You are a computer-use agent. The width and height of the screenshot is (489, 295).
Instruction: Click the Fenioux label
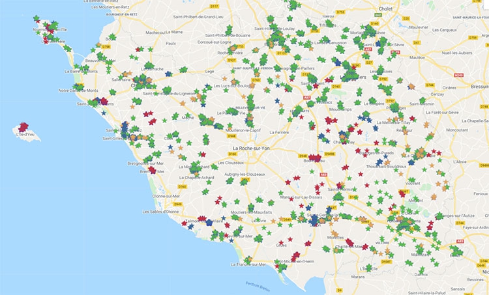click(481, 194)
